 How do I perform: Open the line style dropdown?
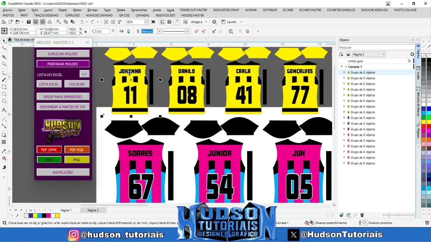tap(187, 31)
